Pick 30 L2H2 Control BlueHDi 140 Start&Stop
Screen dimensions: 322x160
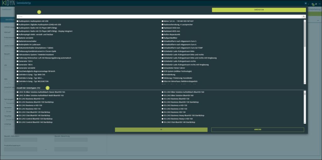pyautogui.click(x=18, y=122)
